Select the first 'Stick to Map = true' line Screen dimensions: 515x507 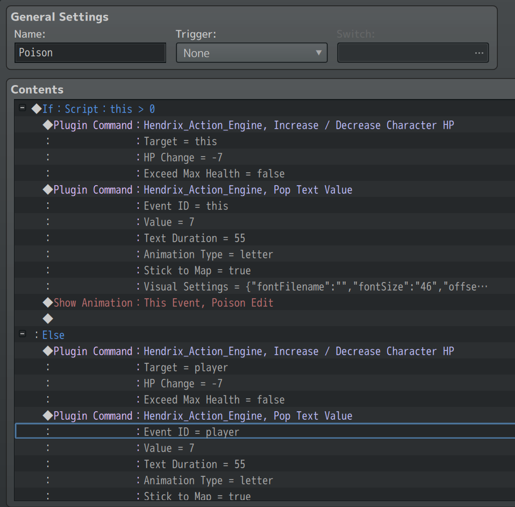[264, 270]
